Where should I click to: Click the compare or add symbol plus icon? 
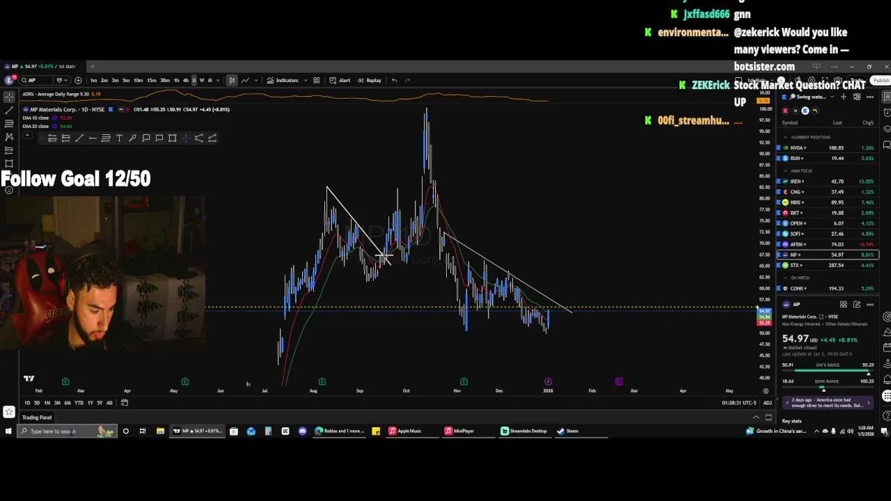(78, 80)
